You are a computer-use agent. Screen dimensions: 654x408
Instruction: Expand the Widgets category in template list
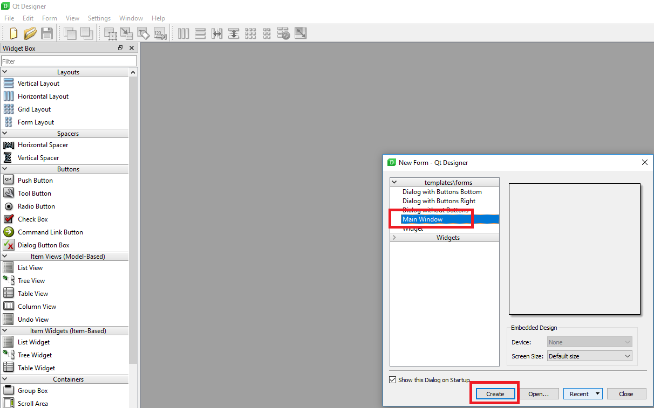coord(394,238)
